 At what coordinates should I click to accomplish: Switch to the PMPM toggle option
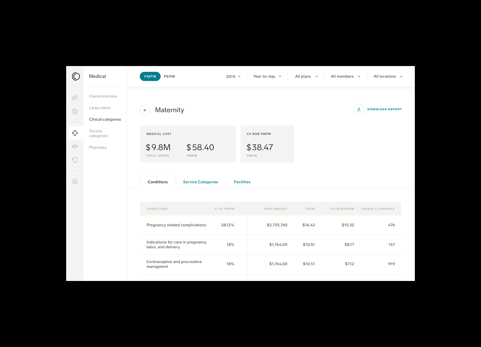coord(150,77)
